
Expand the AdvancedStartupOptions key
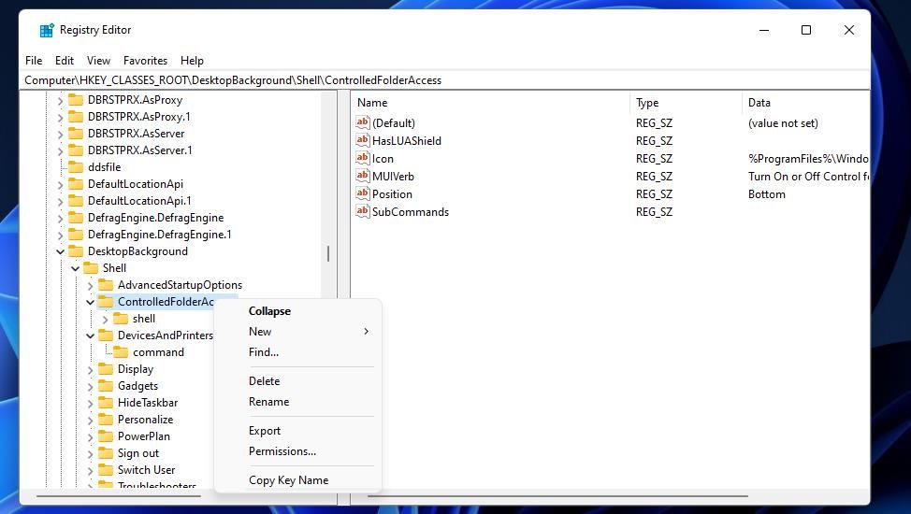90,285
